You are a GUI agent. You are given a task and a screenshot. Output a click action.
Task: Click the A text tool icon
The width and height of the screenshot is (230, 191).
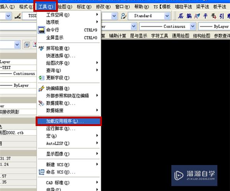[x=197, y=16]
